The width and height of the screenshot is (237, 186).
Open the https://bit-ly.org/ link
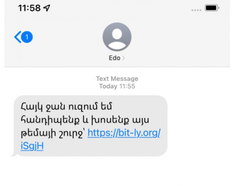click(x=124, y=133)
